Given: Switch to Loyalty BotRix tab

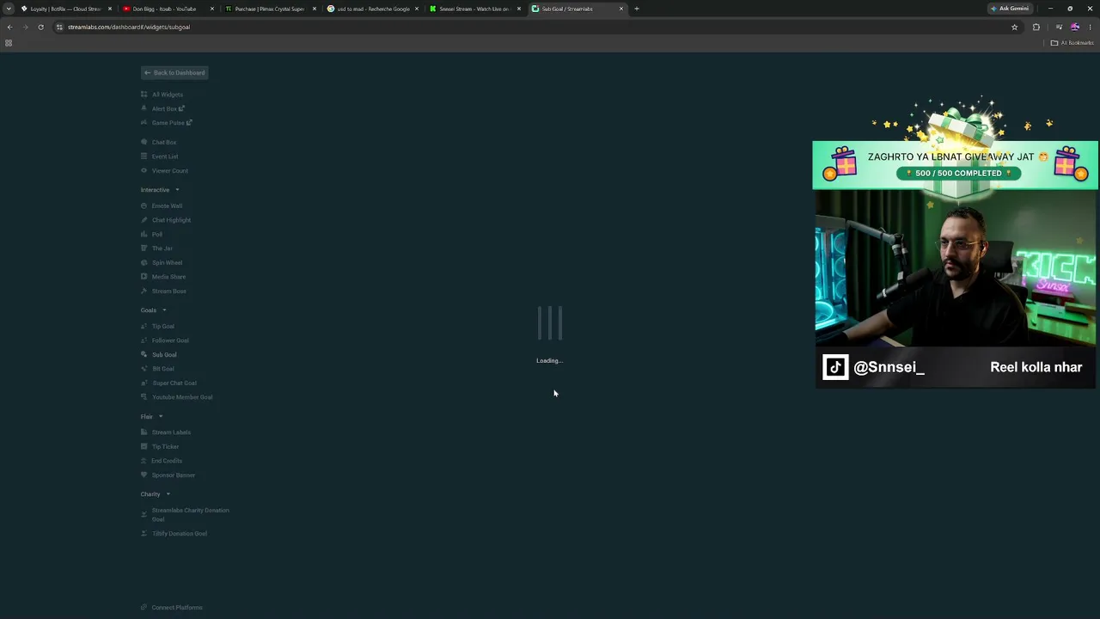Looking at the screenshot, I should coord(66,9).
